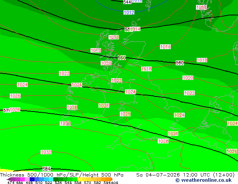Click the black 544 height contour label

point(127,2)
